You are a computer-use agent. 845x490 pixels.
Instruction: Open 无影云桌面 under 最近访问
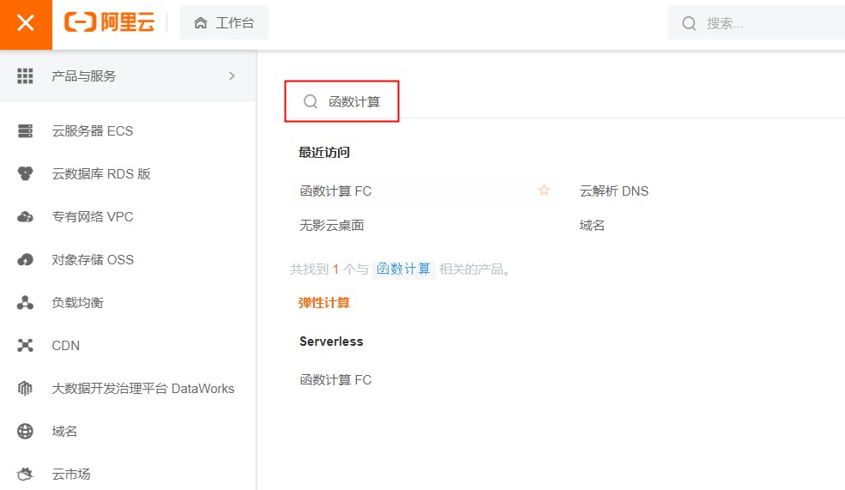331,226
